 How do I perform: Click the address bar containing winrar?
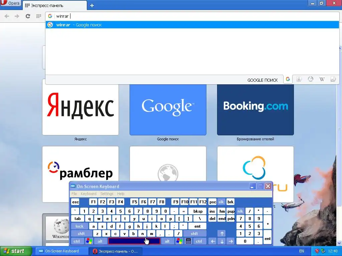pos(192,16)
